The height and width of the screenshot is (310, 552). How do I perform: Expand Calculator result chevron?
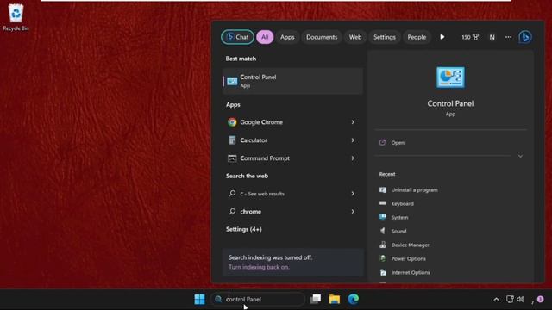[353, 139]
